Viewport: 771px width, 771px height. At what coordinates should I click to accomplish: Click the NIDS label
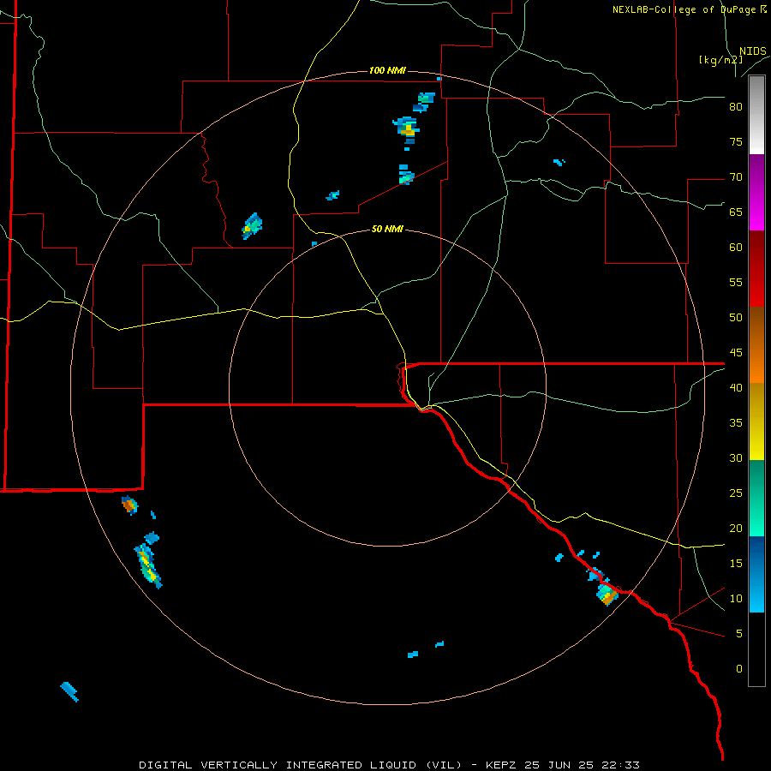point(753,51)
